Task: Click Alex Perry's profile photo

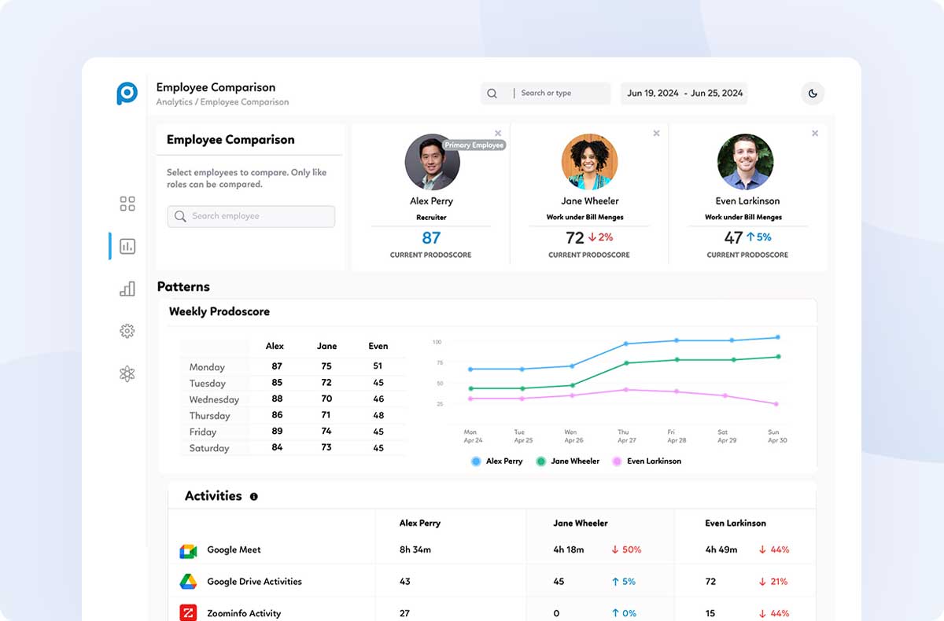Action: 432,162
